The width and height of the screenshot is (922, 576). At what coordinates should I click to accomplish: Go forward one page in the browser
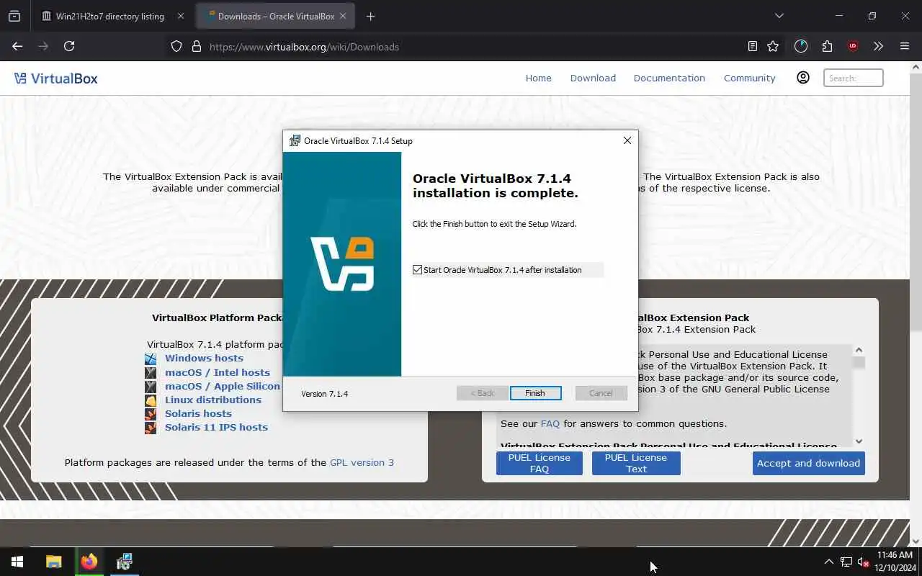(43, 46)
